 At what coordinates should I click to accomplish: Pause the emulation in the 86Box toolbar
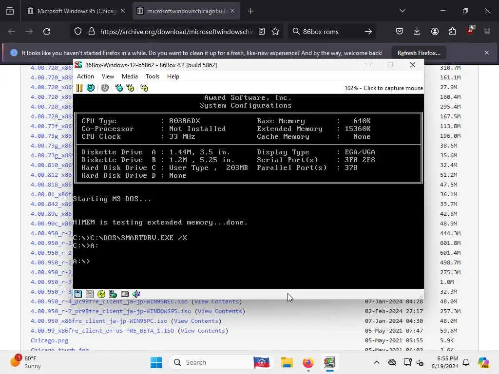(79, 88)
